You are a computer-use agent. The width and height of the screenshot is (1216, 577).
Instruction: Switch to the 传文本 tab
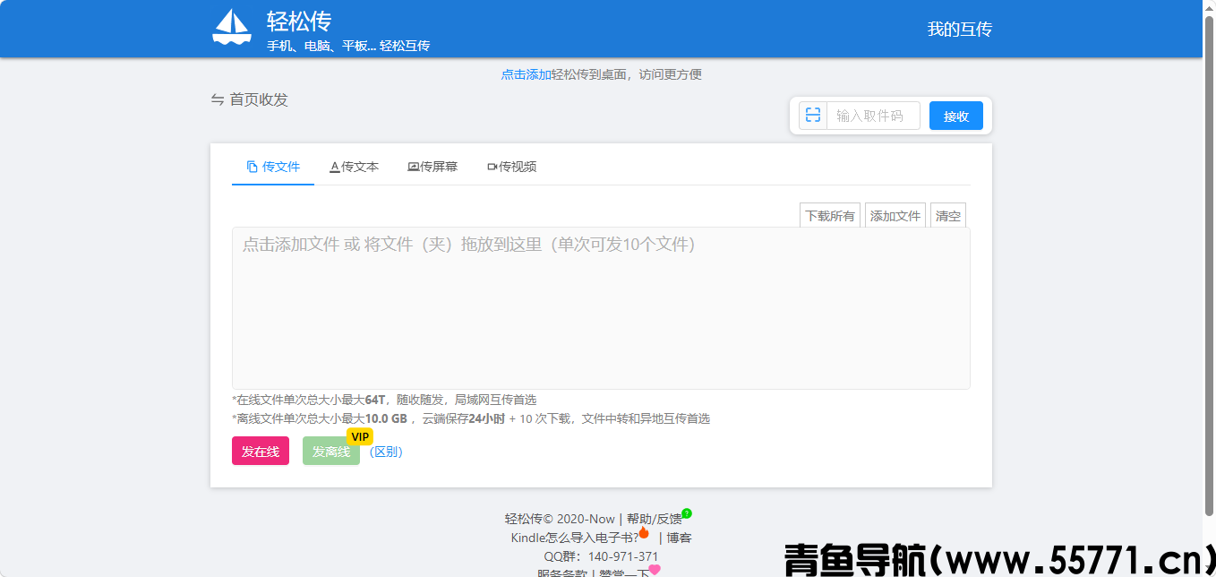pyautogui.click(x=355, y=167)
